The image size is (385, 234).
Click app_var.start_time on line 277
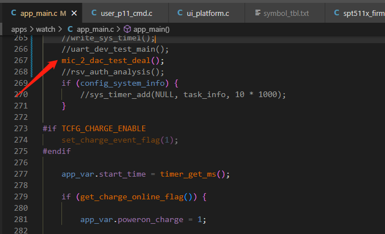tap(104, 174)
